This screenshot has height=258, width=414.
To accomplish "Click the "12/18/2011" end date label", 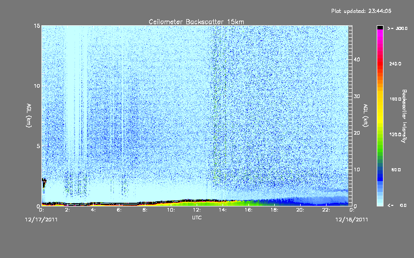I will 352,220.
